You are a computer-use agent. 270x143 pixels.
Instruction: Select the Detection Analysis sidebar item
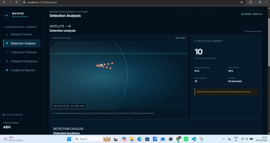(22, 43)
